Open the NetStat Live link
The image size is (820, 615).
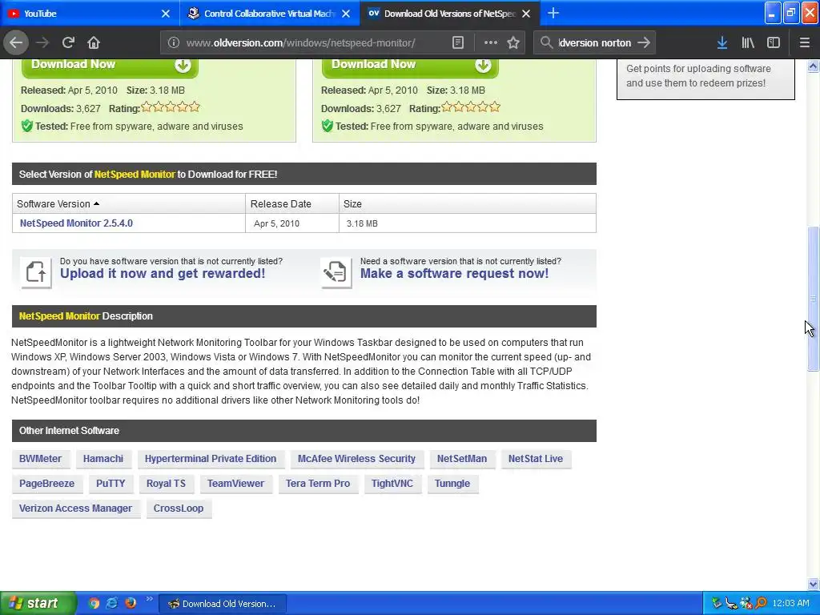(536, 459)
